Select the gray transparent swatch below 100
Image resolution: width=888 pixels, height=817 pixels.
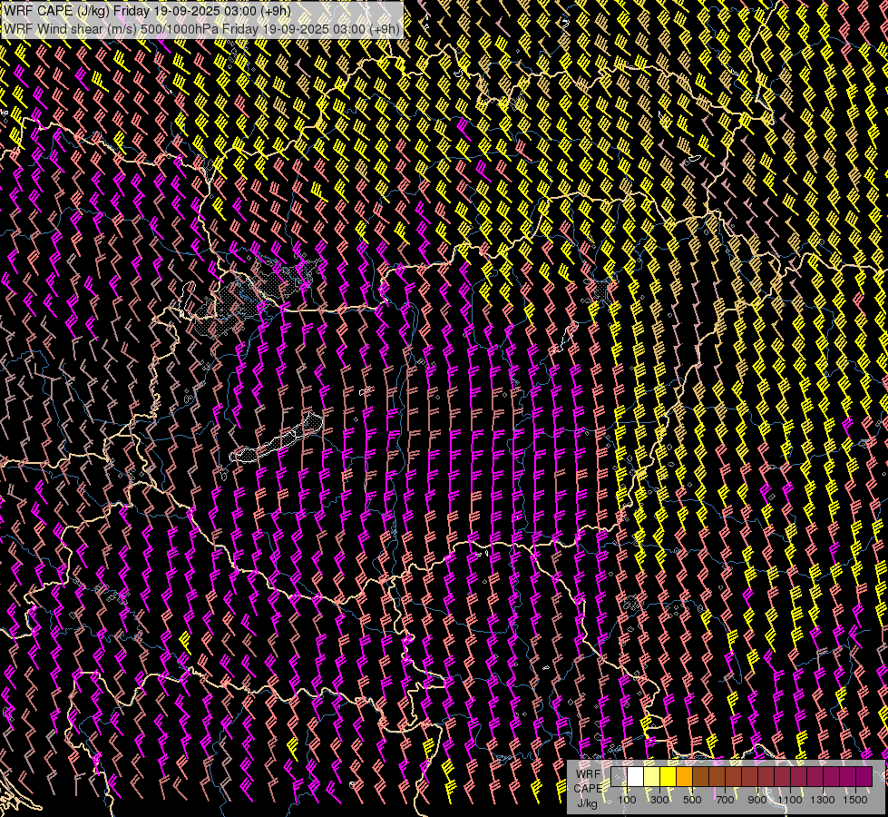619,776
